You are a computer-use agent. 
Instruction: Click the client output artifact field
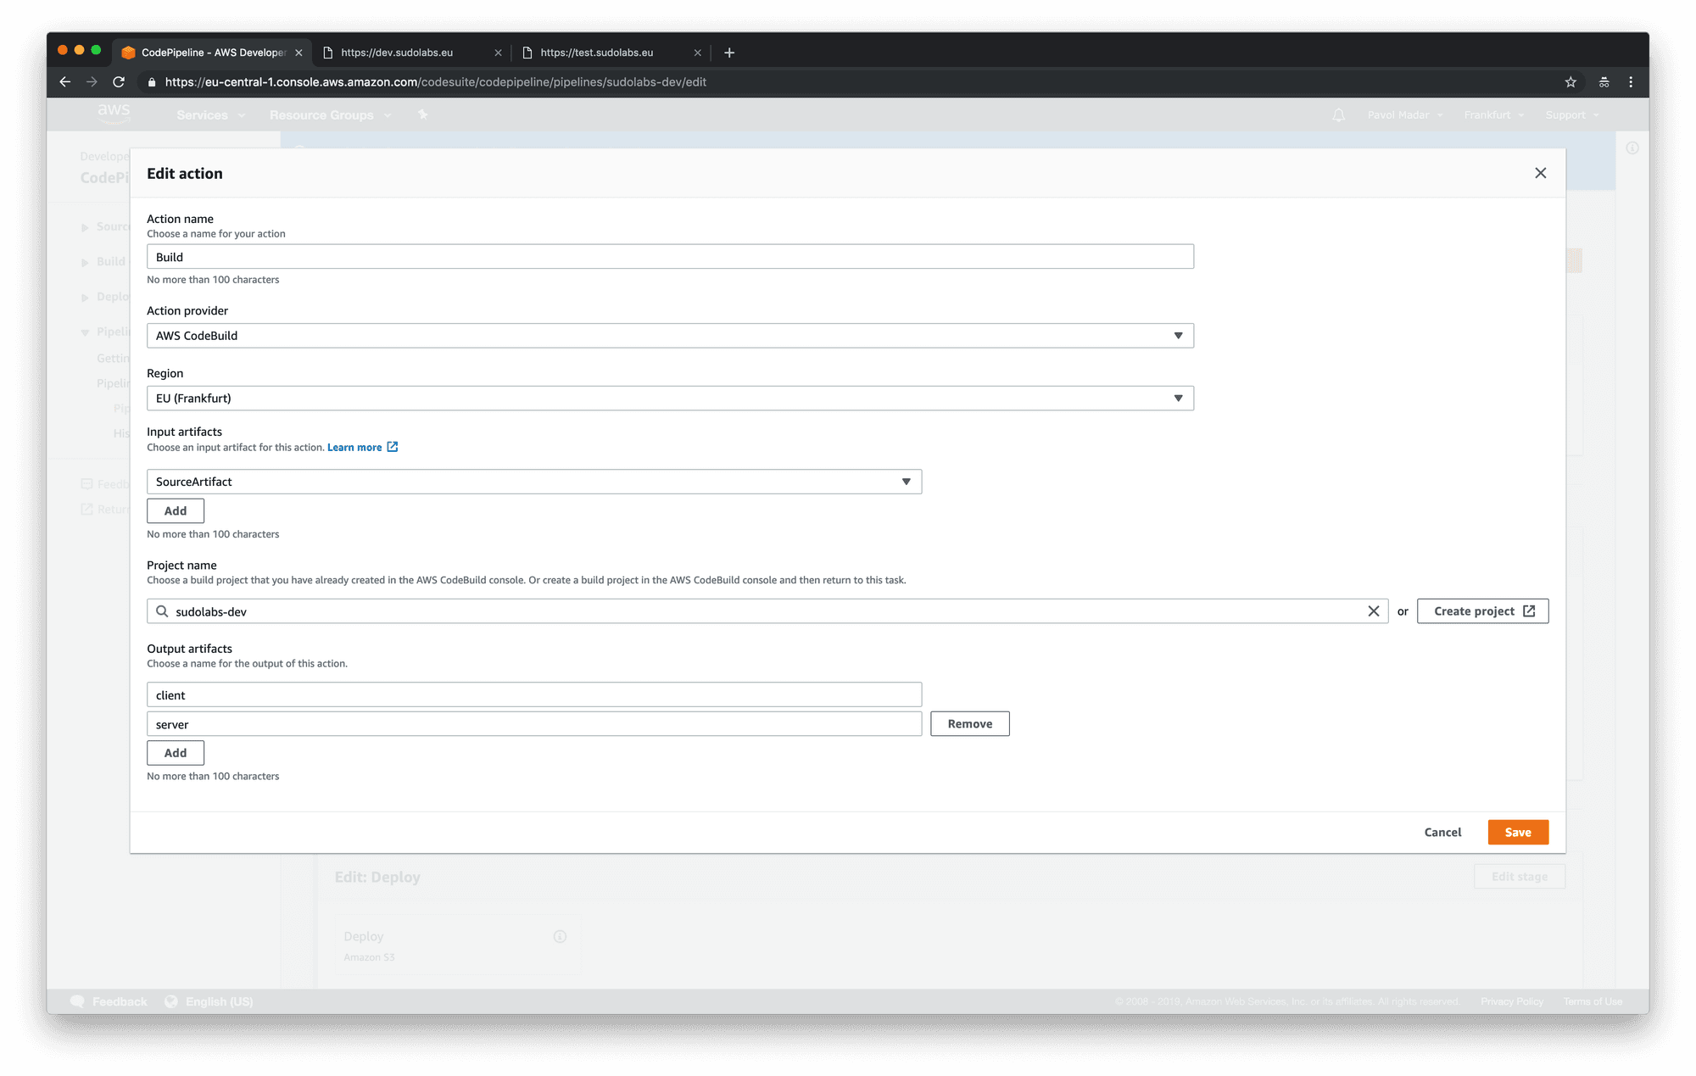coord(534,694)
